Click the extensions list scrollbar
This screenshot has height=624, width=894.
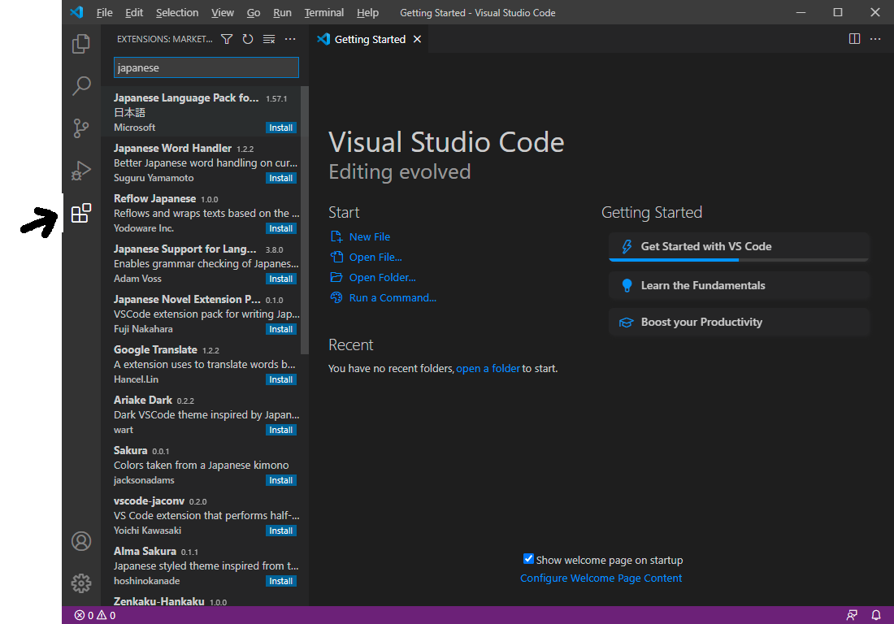(305, 219)
